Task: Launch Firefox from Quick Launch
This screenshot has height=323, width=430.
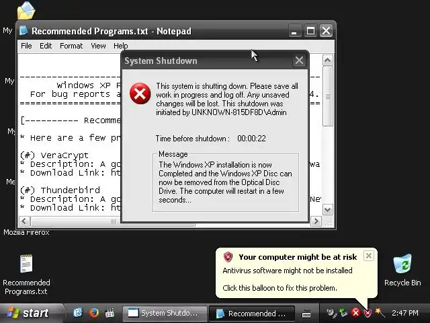Action: [x=94, y=312]
